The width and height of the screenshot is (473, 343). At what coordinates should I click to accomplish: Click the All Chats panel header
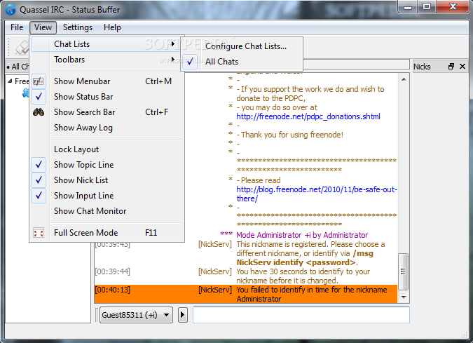click(18, 67)
